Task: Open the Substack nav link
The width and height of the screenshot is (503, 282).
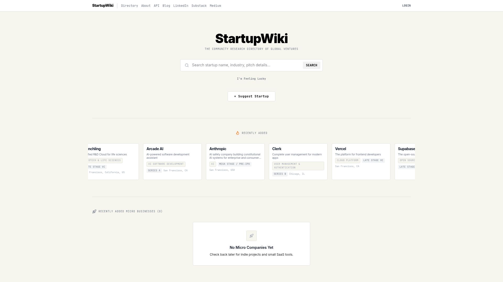Action: [x=199, y=6]
